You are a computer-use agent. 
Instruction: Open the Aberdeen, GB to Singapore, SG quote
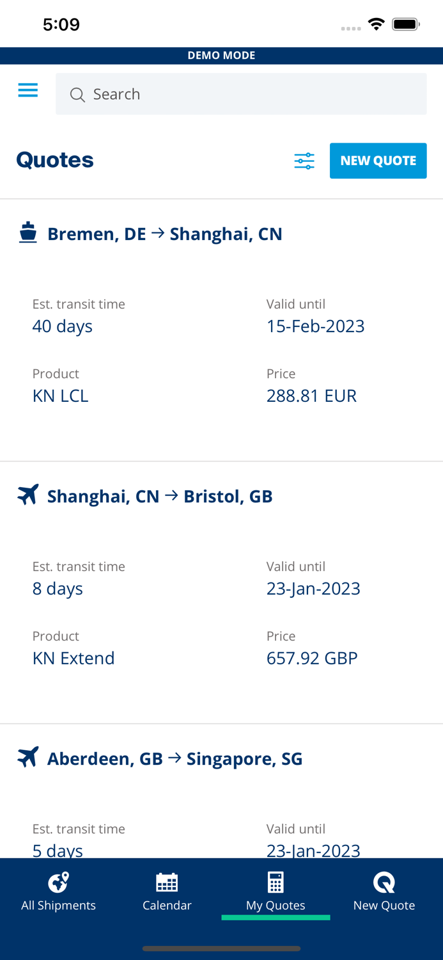[x=175, y=759]
